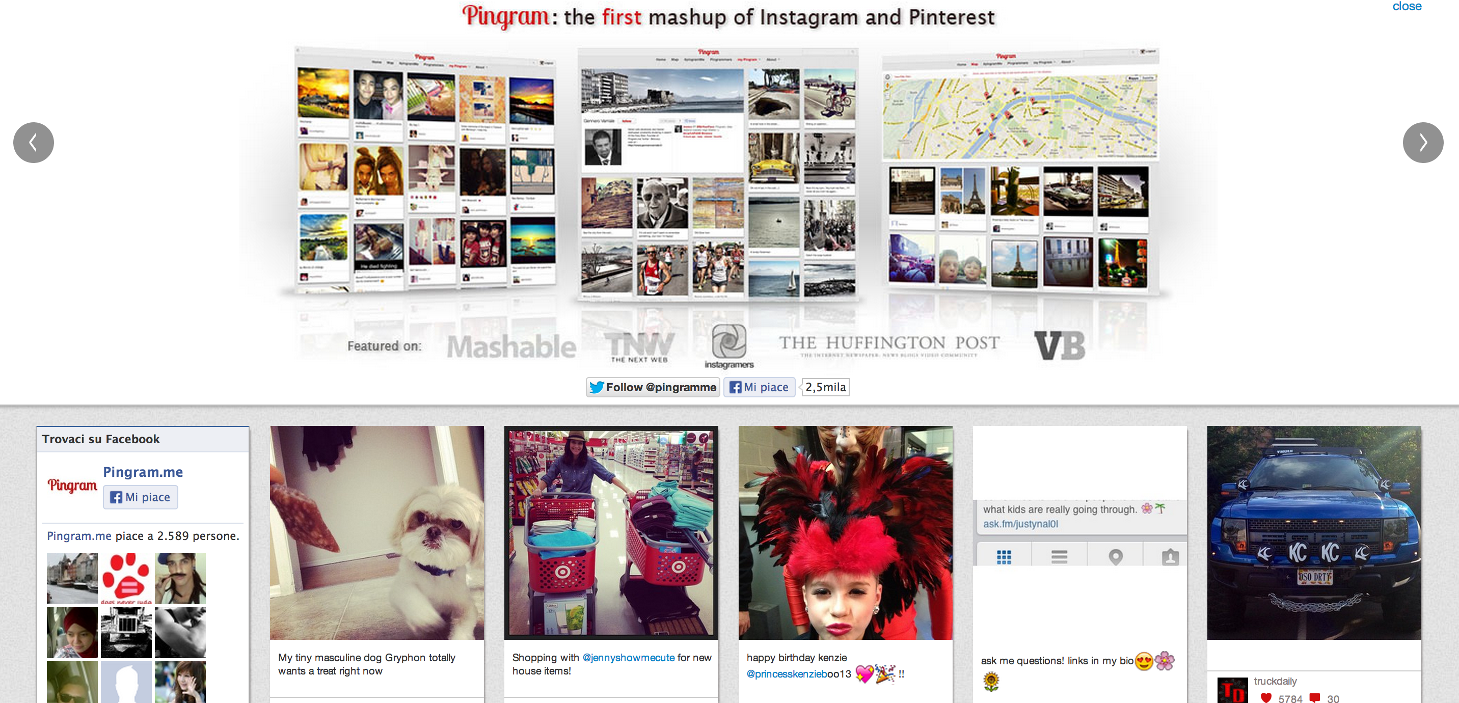Click the VB VentureBeat logo
Viewport: 1459px width, 703px height.
point(1059,345)
